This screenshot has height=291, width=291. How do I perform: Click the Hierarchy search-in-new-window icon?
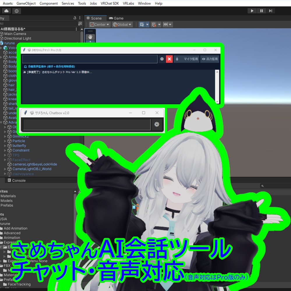coord(80,24)
